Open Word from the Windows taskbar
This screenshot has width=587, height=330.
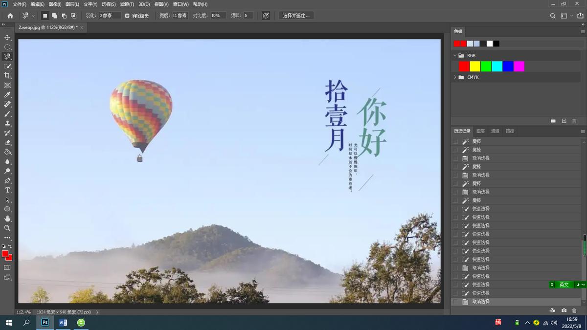coord(63,323)
